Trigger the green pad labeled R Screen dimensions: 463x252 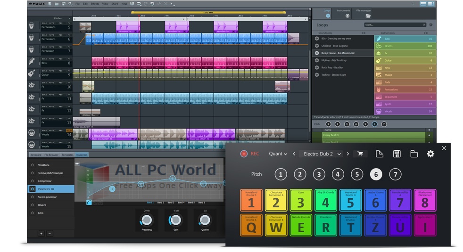(326, 225)
